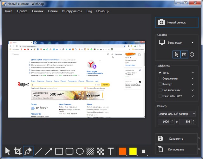Select the Hatching highlight tool
203x159 pixels.
click(90, 151)
